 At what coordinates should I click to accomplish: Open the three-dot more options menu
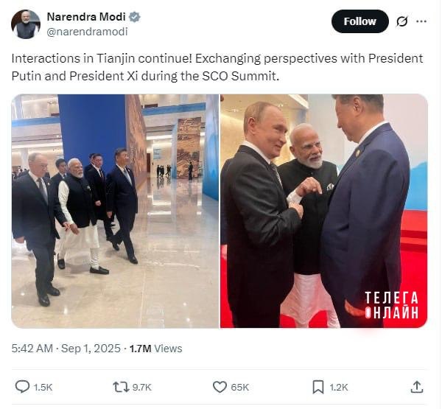(x=421, y=21)
